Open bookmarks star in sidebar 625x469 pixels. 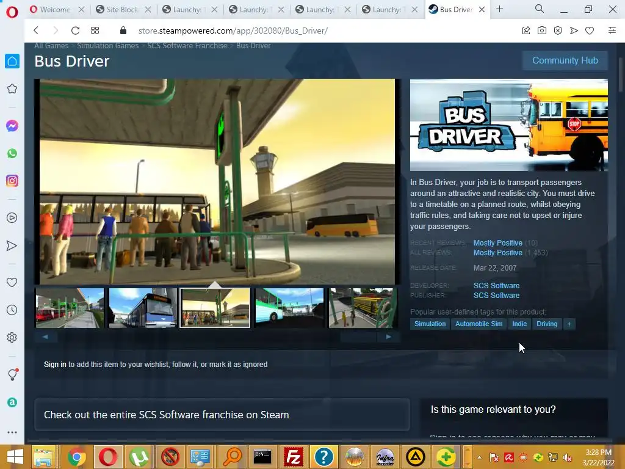[12, 89]
